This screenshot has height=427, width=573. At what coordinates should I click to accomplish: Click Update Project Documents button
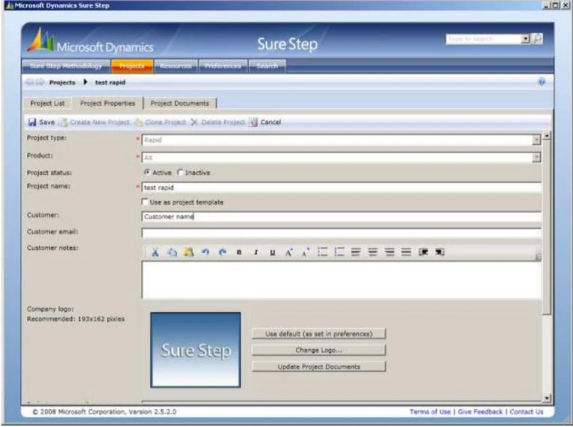[318, 367]
